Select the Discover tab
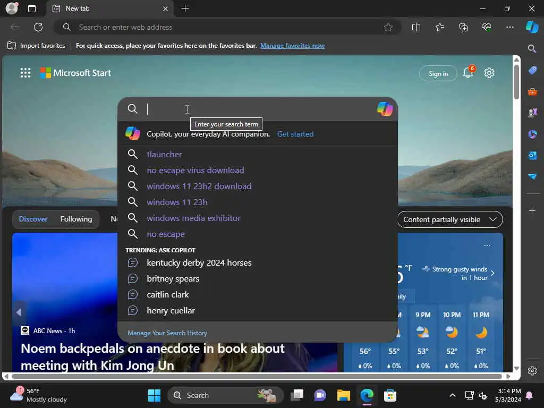The image size is (544, 408). pos(33,219)
